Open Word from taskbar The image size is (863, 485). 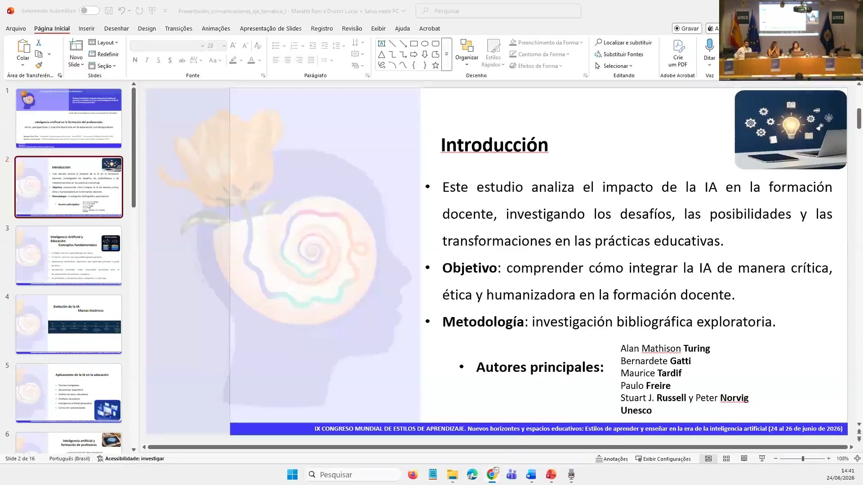[x=531, y=474]
